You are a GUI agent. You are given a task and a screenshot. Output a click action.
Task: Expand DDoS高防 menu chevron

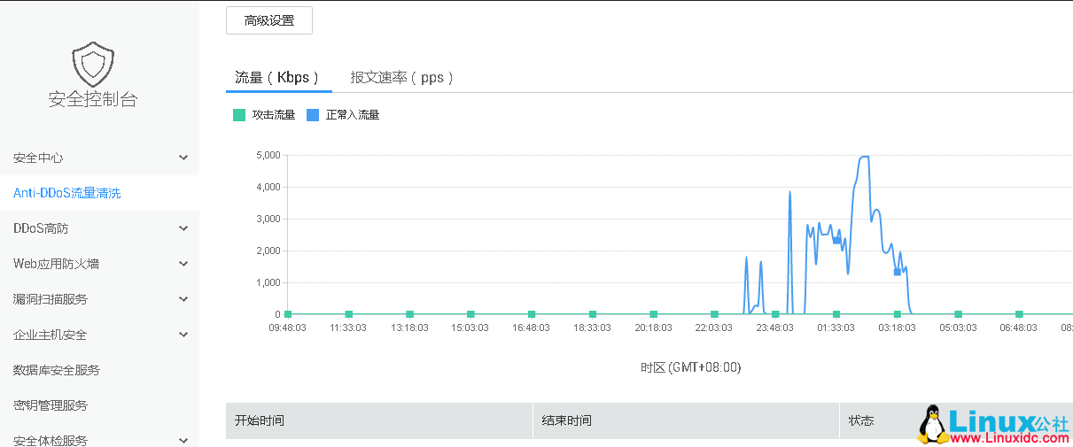point(183,228)
